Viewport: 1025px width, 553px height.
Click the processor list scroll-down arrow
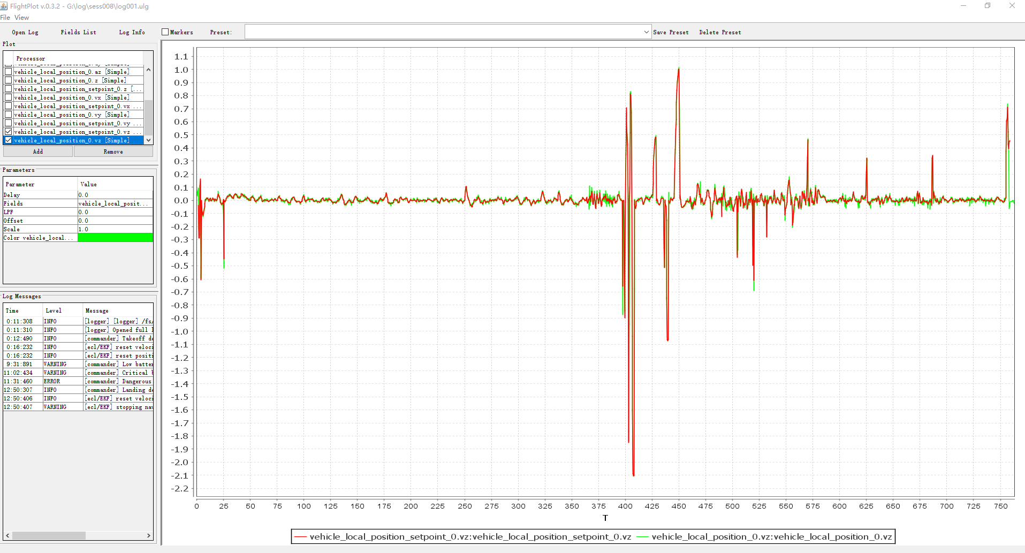pos(149,140)
